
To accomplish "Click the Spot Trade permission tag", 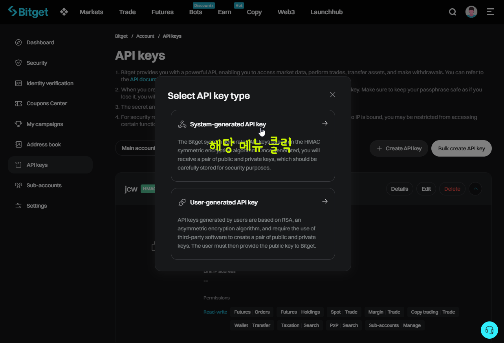I will 344,312.
